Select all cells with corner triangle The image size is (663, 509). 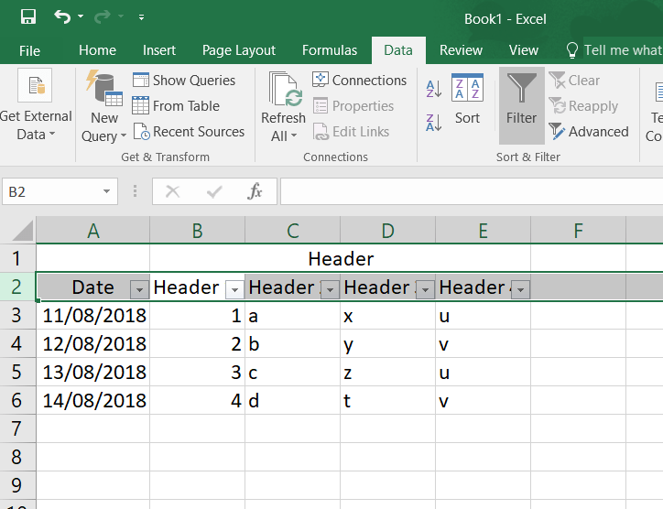(22, 231)
